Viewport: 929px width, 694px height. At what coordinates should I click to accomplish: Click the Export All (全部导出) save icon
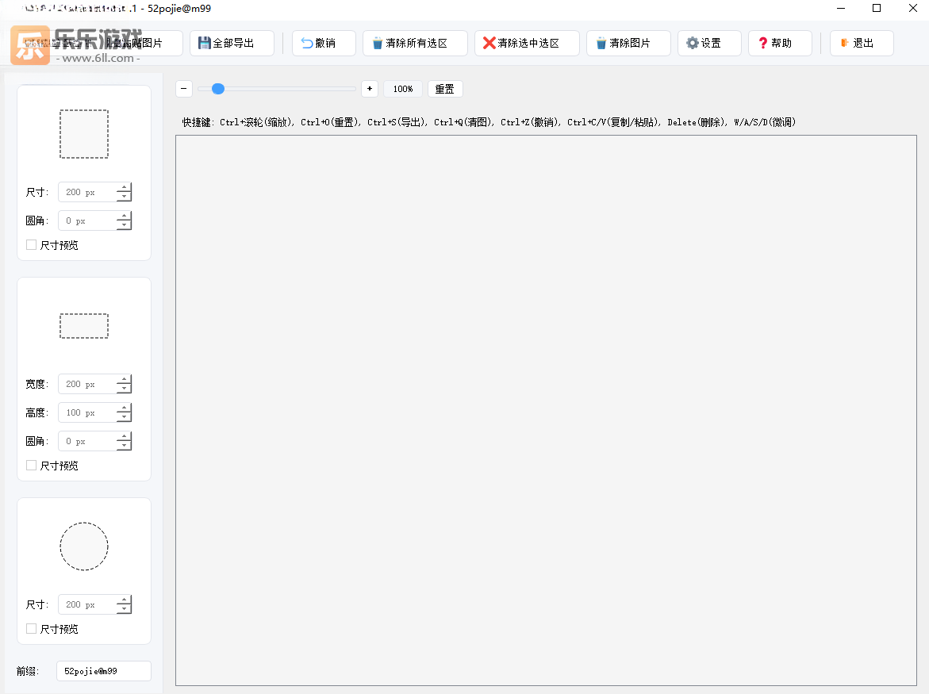pos(205,44)
